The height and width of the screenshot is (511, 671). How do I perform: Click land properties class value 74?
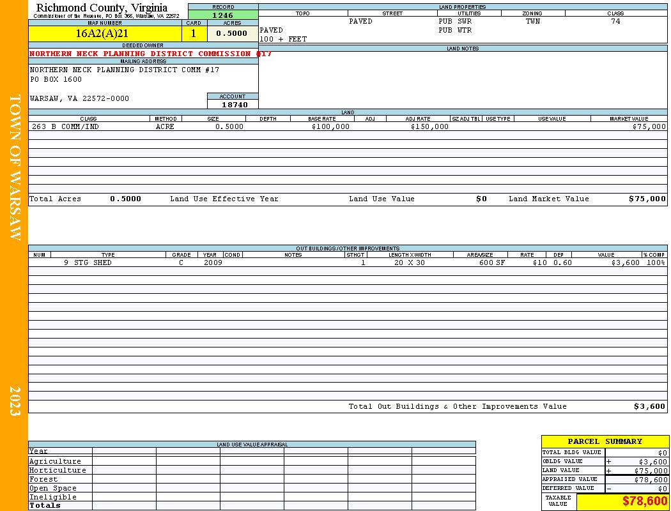pos(615,21)
